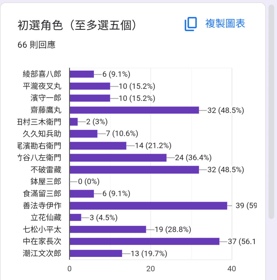Click the bar for 濱守一郎

[x=90, y=98]
